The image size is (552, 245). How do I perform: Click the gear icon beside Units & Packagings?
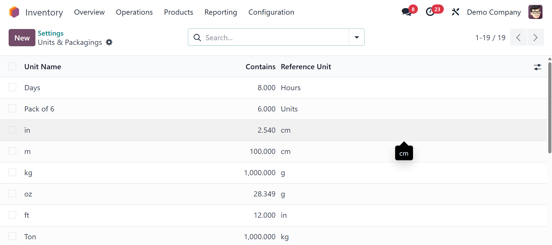(x=109, y=42)
